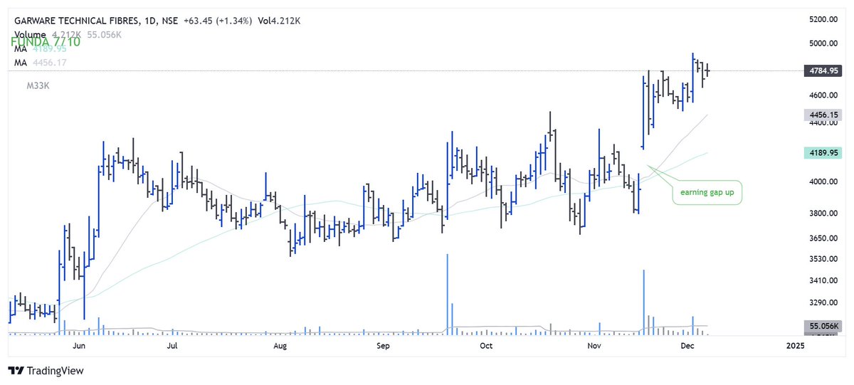Click the tallest volume bar in late September
The image size is (854, 385).
pyautogui.click(x=448, y=294)
